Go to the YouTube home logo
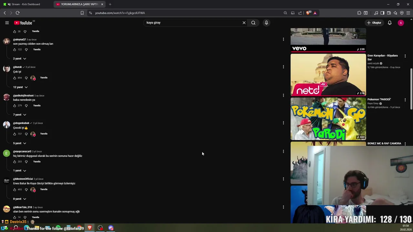Image resolution: width=413 pixels, height=232 pixels. coord(23,23)
